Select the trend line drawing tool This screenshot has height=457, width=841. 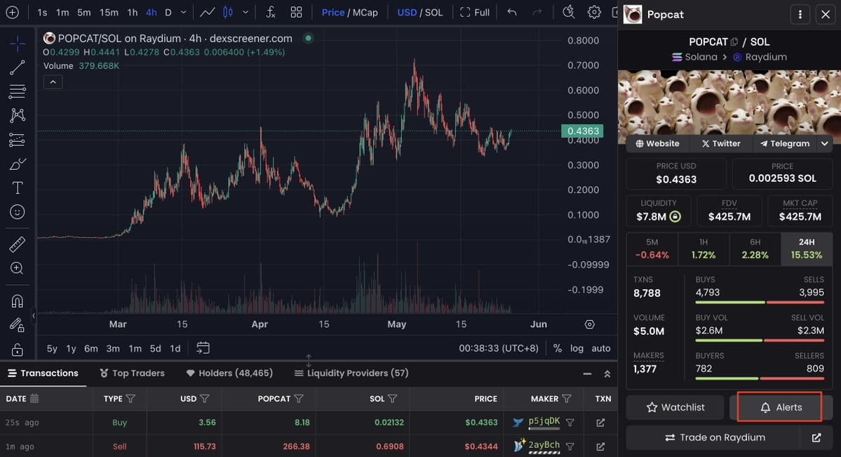click(x=18, y=67)
